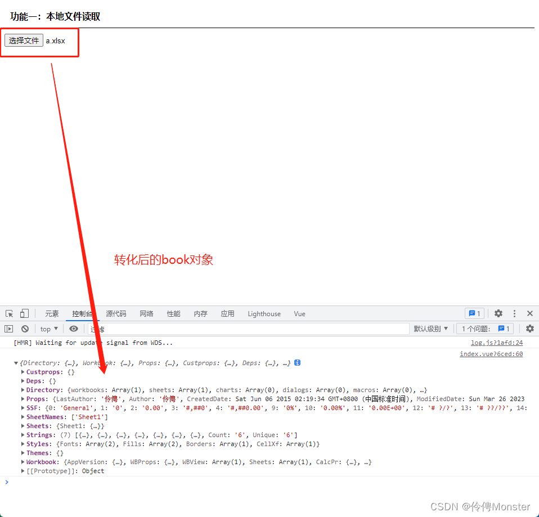Click the 1 个问题 issues button
Screen dimensions: 539x517
485,329
